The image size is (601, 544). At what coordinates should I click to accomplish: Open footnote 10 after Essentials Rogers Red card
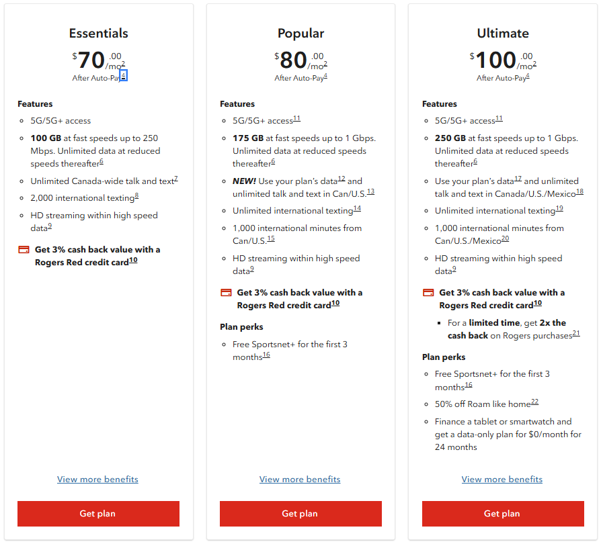(x=133, y=261)
